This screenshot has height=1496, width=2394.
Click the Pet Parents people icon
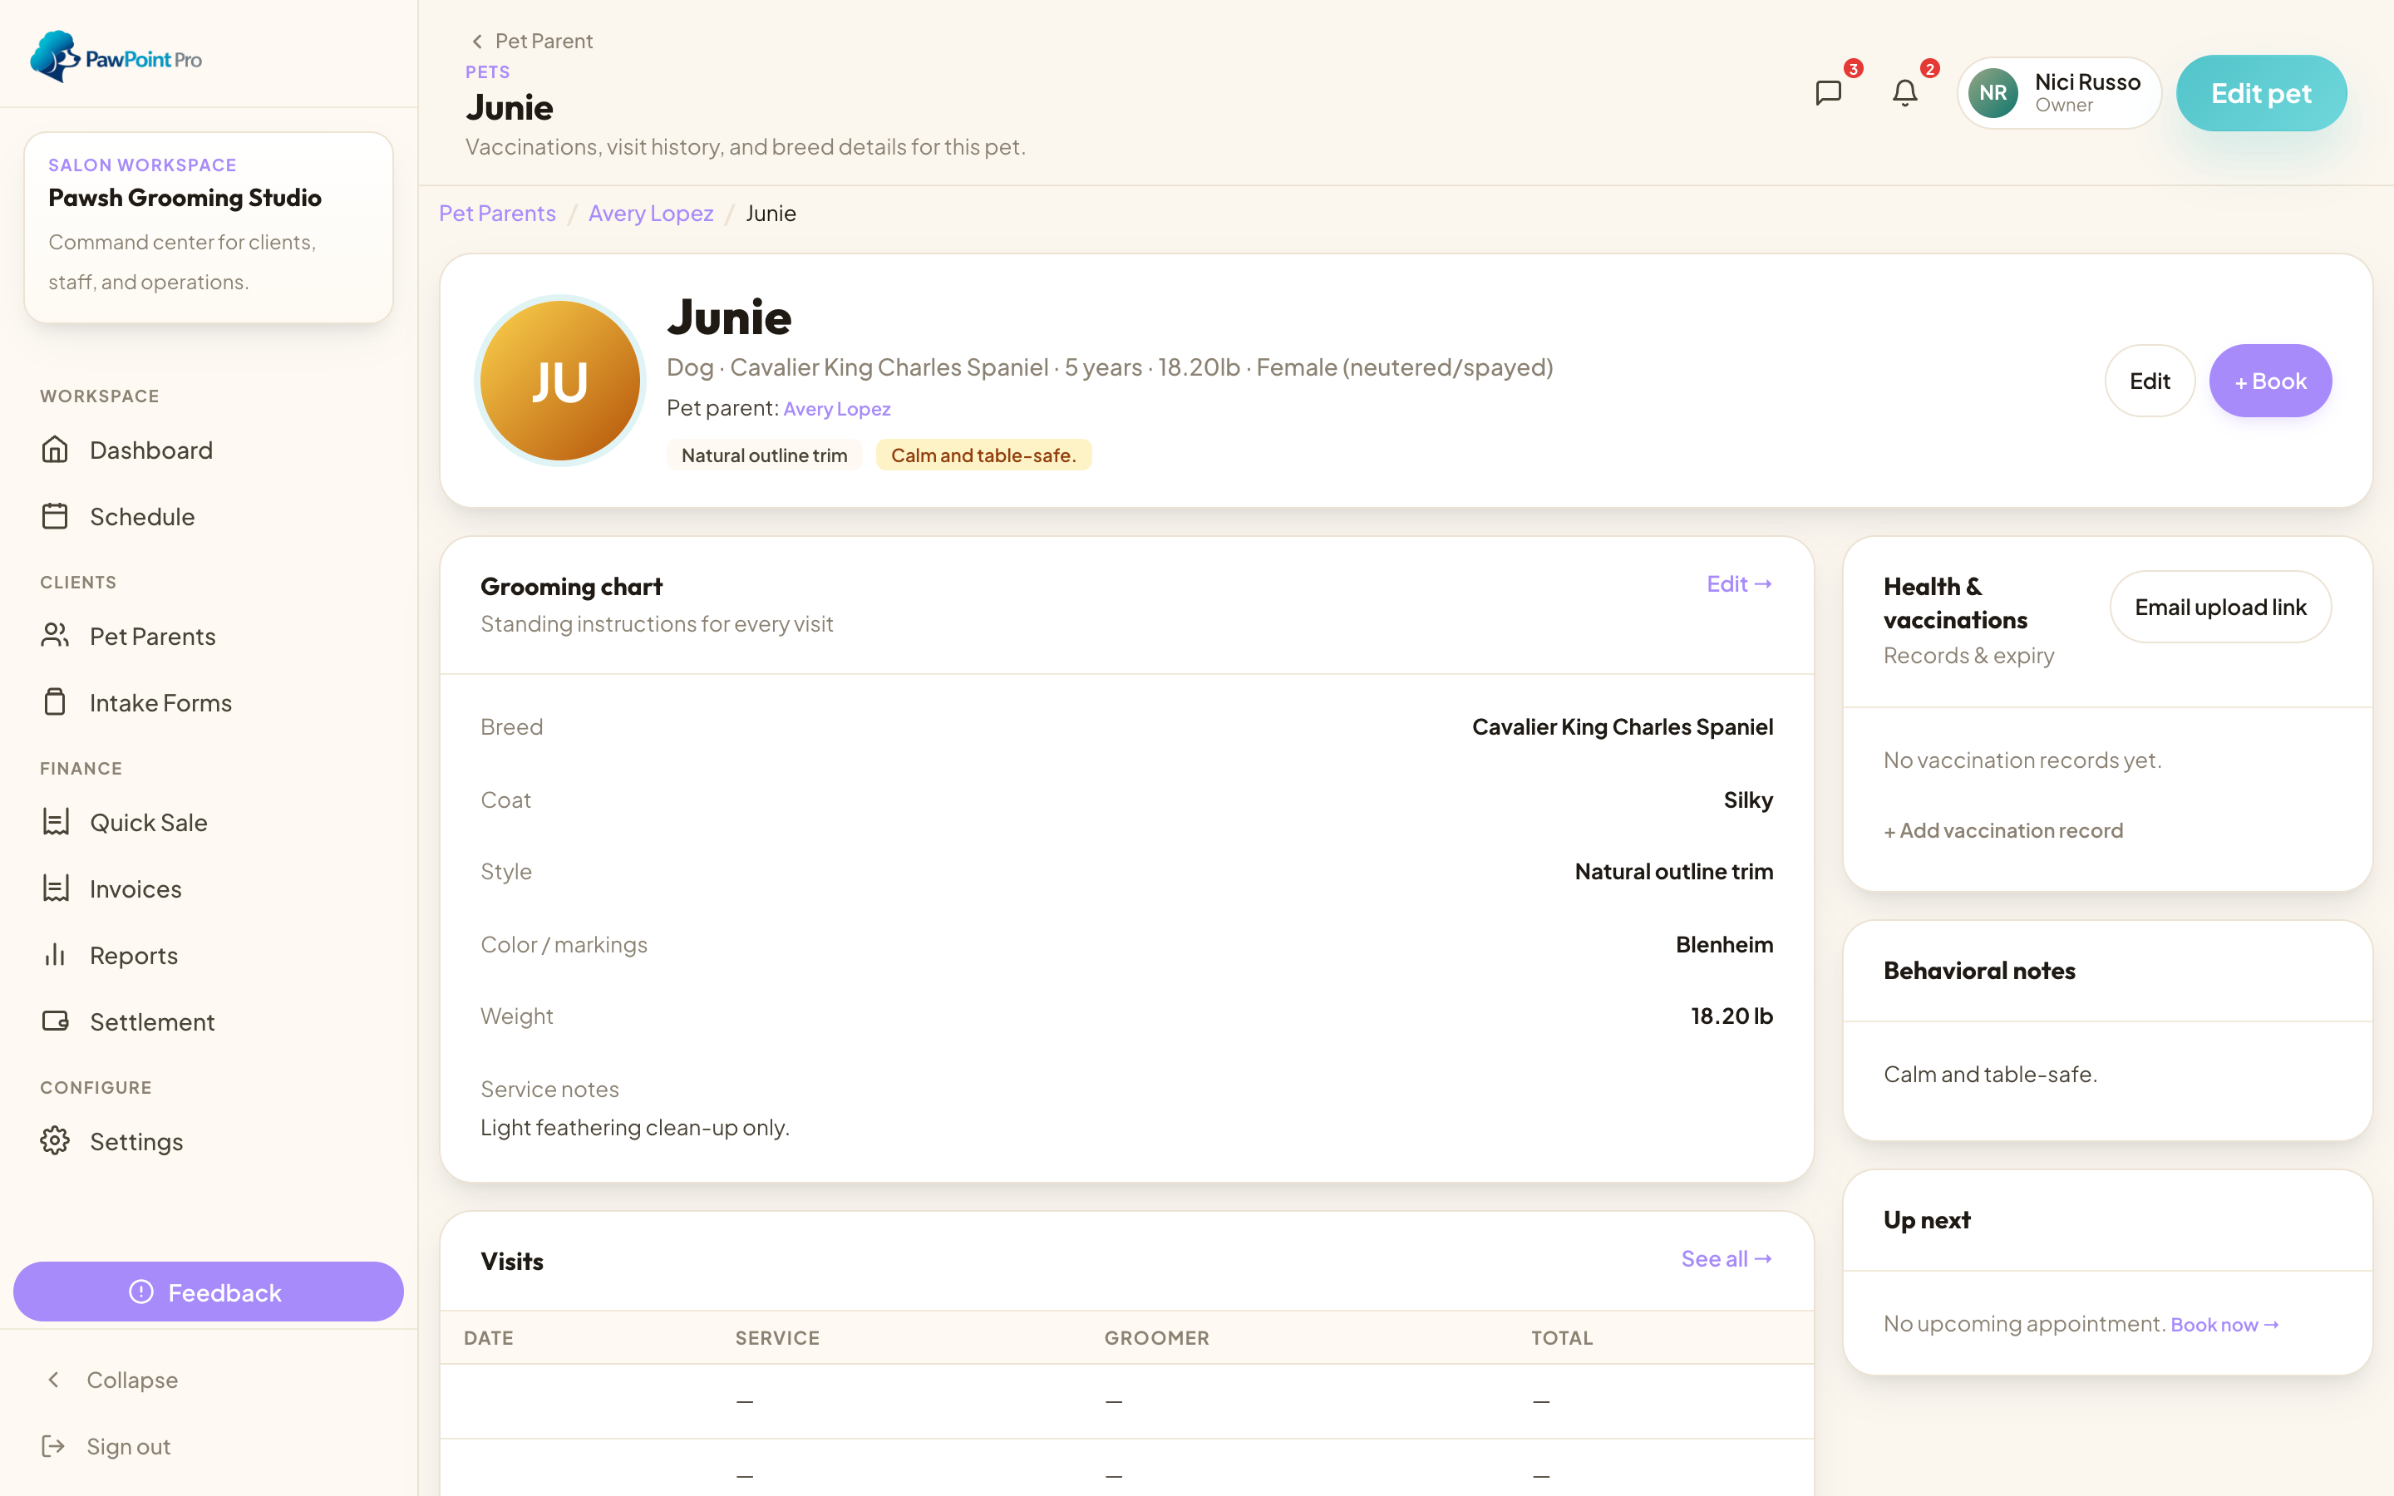(56, 636)
